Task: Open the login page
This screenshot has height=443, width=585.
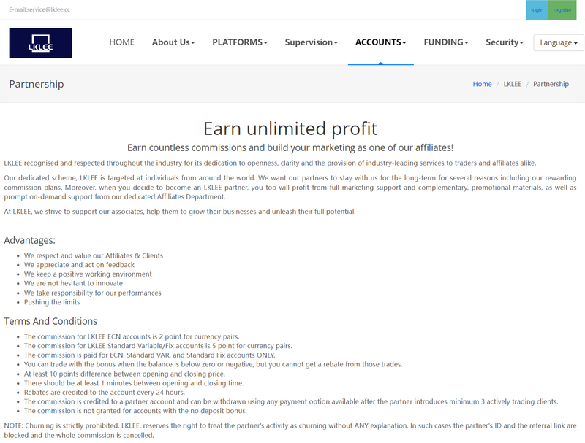Action: pos(537,9)
